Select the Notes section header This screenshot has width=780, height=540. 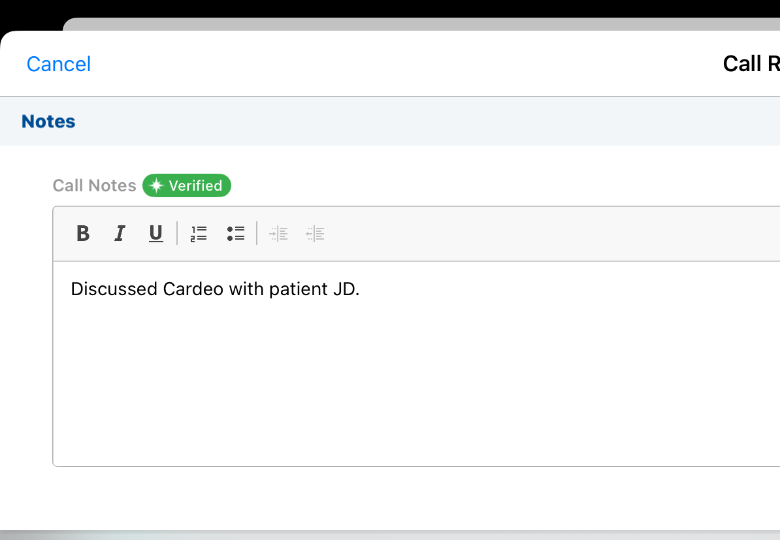(x=48, y=121)
